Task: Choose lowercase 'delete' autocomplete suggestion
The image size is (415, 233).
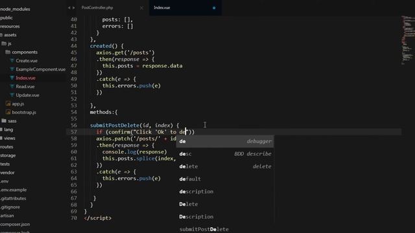Action: (225, 166)
